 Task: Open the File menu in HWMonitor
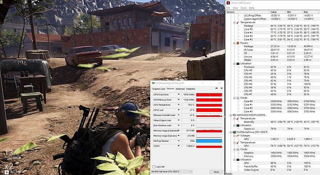[x=228, y=8]
